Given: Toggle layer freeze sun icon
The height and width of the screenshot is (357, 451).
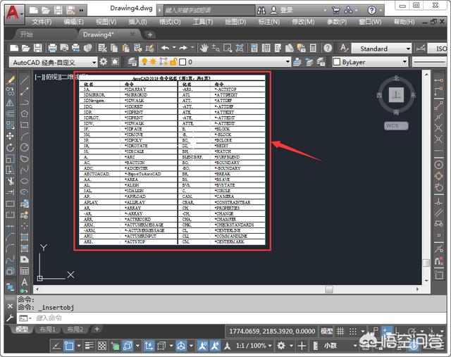Looking at the screenshot, I should [154, 61].
